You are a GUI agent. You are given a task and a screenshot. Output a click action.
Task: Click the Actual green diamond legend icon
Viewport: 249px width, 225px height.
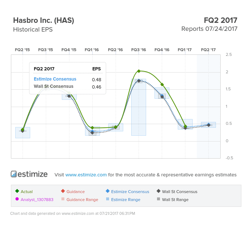[17, 191]
